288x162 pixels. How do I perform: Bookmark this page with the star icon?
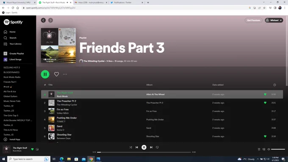(264, 8)
